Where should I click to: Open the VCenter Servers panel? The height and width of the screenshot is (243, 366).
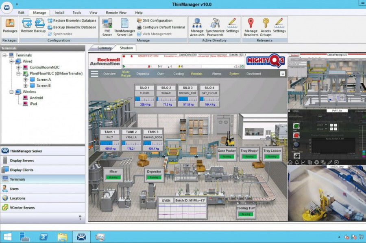click(43, 208)
